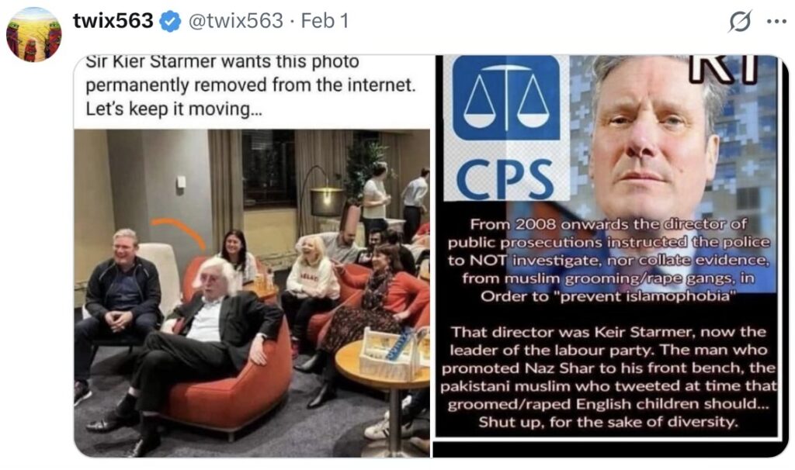
Task: Click the "permanently removed from the internet" caption
Action: pos(251,85)
